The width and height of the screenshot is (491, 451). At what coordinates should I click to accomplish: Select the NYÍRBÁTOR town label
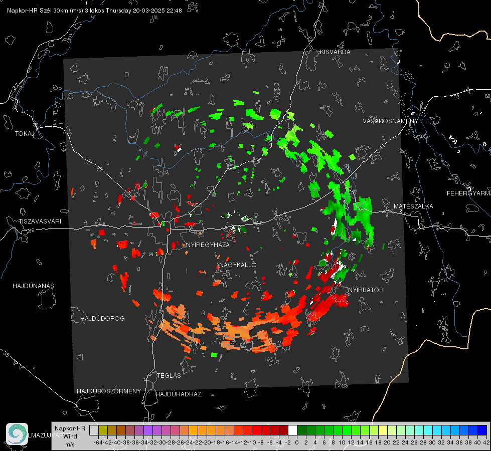pyautogui.click(x=366, y=290)
